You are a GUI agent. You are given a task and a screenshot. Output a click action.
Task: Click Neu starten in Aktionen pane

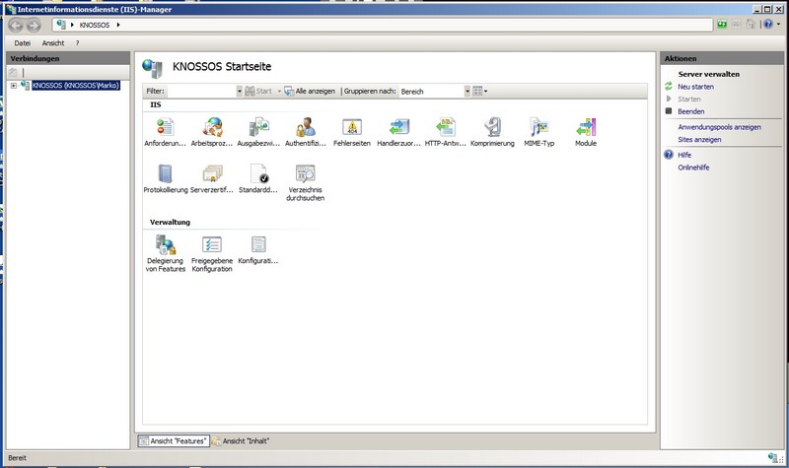[695, 87]
